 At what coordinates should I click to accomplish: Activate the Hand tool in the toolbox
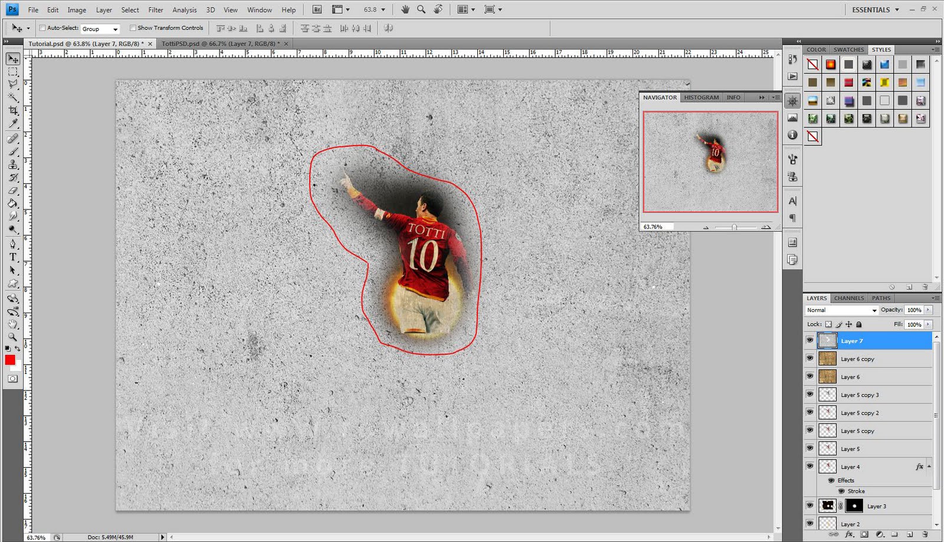13,324
